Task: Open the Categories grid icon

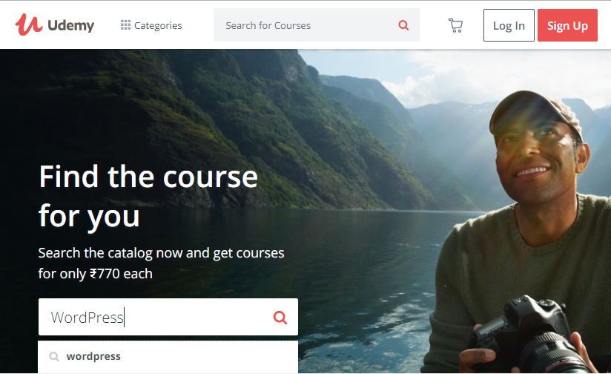Action: 125,25
